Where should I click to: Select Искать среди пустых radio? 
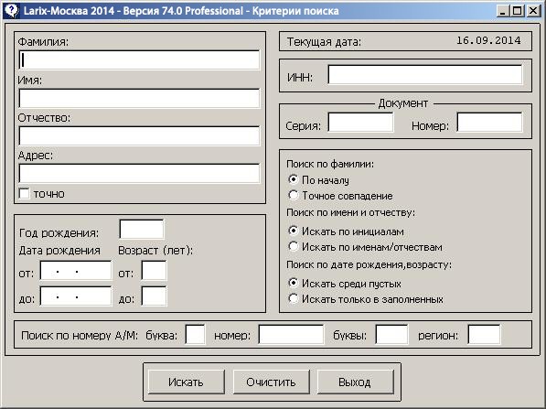pos(294,284)
